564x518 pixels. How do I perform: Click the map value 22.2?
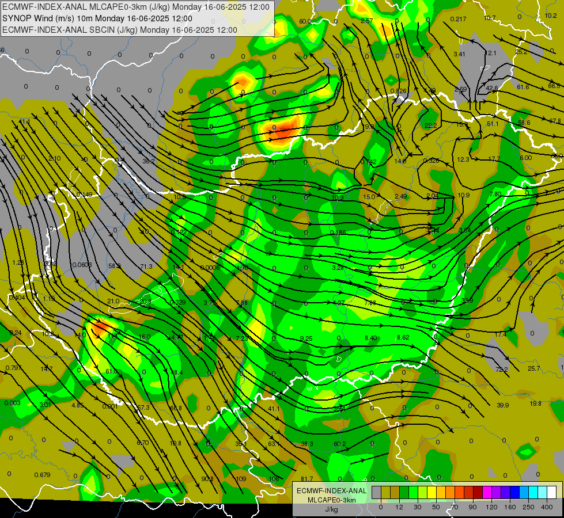[x=430, y=125]
